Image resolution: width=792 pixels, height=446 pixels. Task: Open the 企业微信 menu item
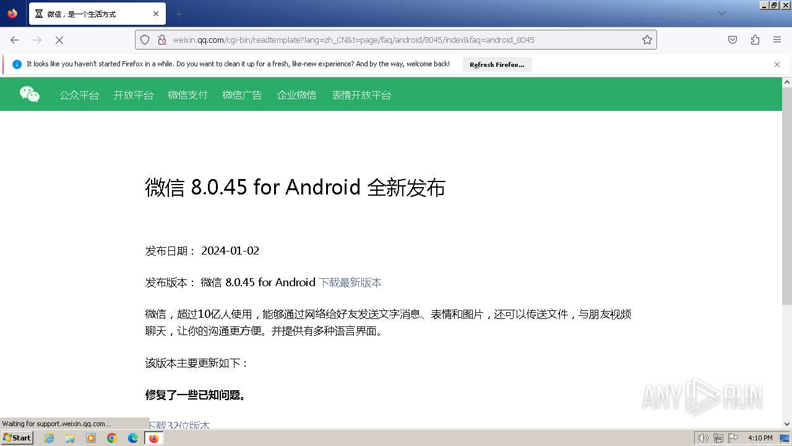296,95
